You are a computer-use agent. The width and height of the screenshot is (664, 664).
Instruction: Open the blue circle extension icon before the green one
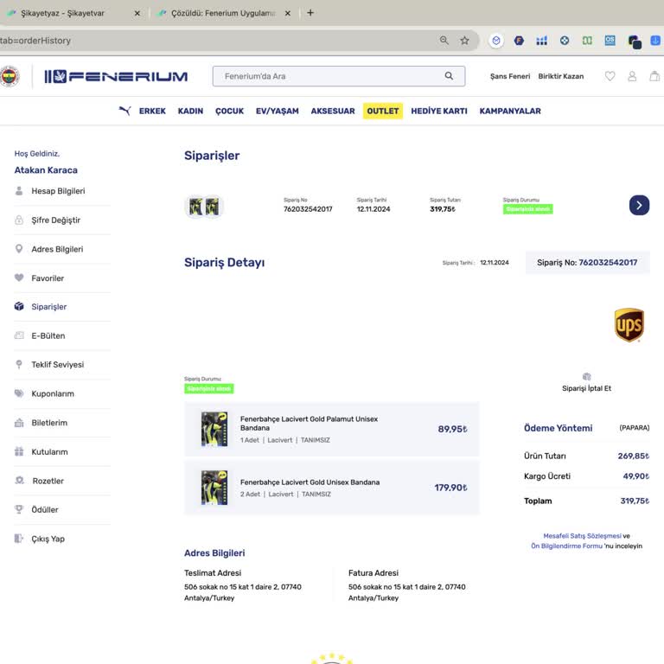[x=565, y=41]
